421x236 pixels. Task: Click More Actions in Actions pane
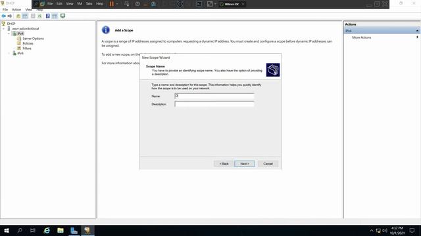tap(361, 37)
